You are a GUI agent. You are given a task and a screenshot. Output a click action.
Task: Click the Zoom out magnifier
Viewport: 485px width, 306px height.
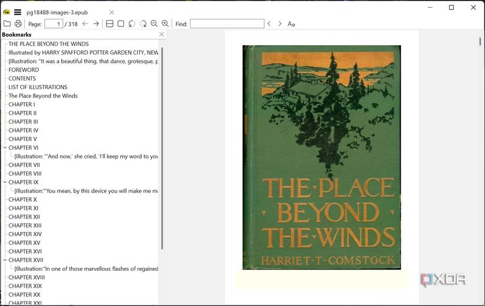point(154,24)
